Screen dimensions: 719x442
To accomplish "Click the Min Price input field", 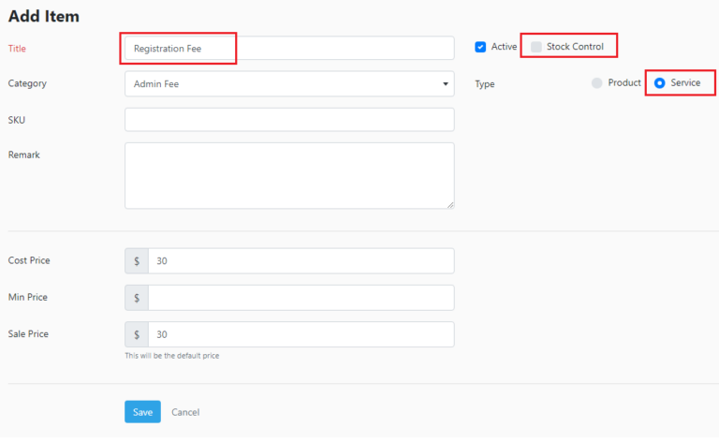I will pos(301,298).
